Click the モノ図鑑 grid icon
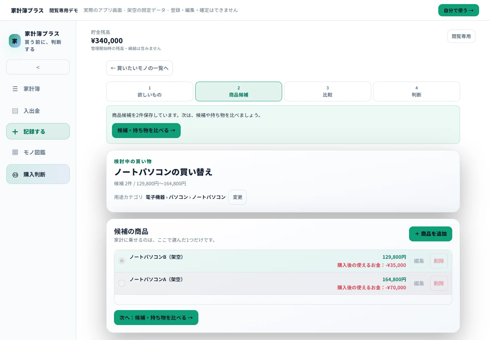Image resolution: width=490 pixels, height=340 pixels. coord(15,152)
